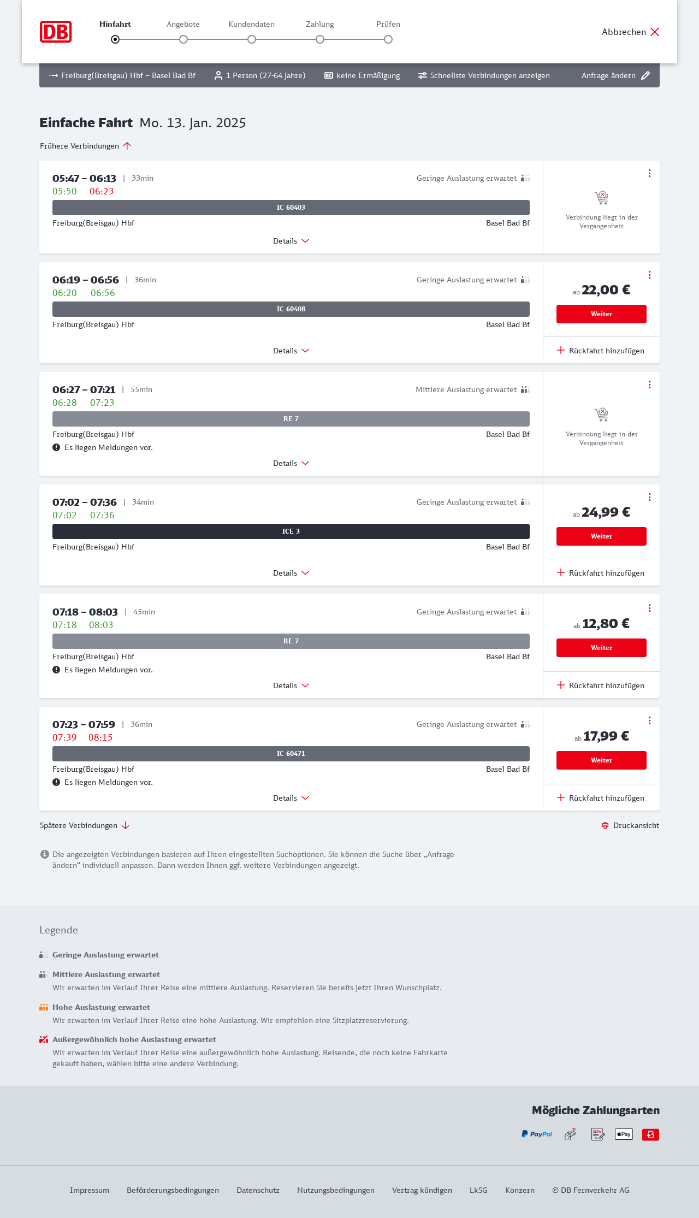Screen dimensions: 699x1218
Task: Expand Details for IC 60471 connection
Action: [291, 798]
